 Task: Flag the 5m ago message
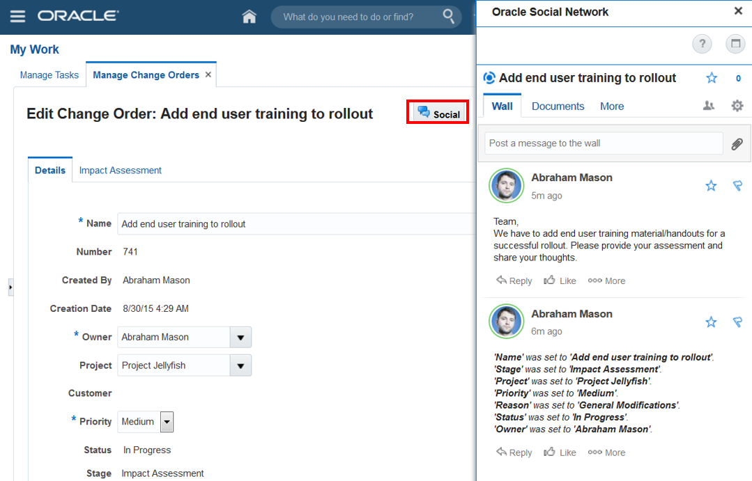737,185
